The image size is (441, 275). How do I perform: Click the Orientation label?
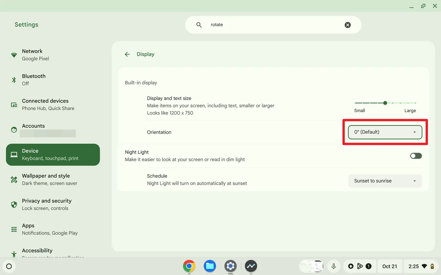159,132
